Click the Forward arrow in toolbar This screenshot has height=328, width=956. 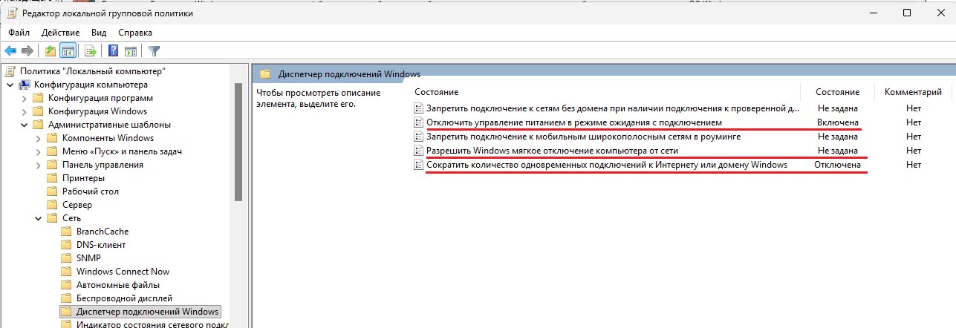[27, 51]
